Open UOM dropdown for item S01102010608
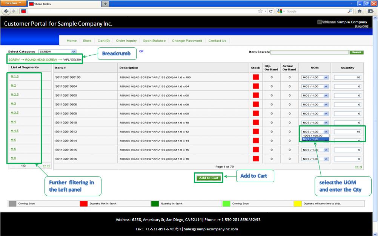Viewport: 378px width, 236px height. tap(315, 114)
